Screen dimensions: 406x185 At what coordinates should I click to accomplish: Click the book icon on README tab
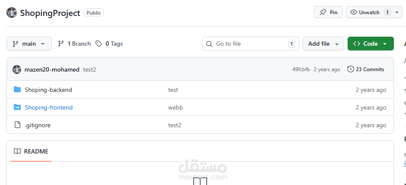point(17,151)
